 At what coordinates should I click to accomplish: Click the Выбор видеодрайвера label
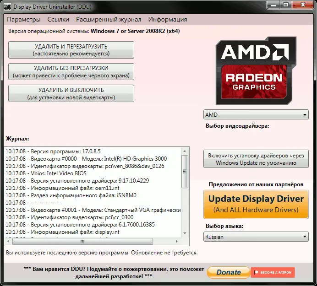(237, 126)
